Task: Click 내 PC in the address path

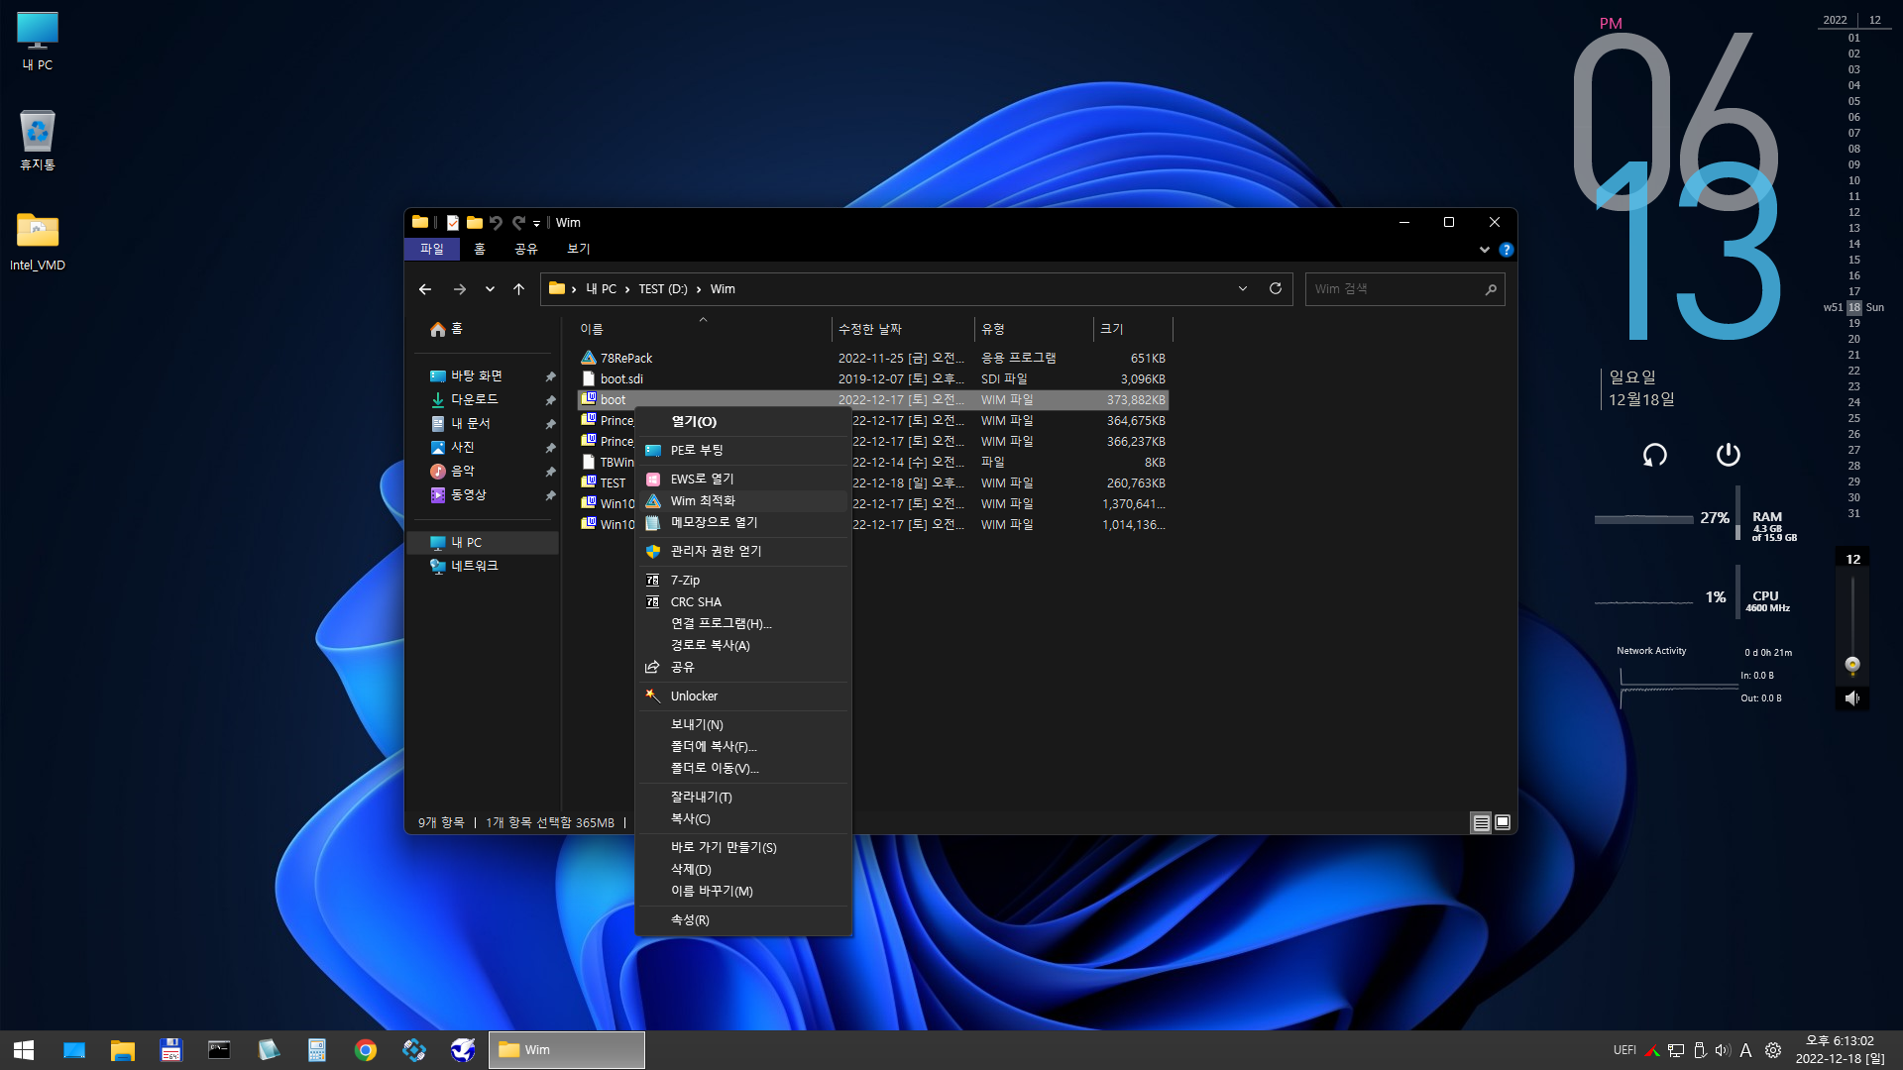Action: (601, 289)
